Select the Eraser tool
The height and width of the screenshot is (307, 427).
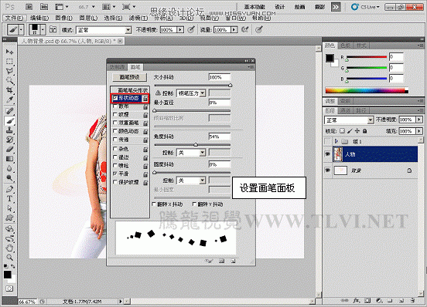[9, 150]
